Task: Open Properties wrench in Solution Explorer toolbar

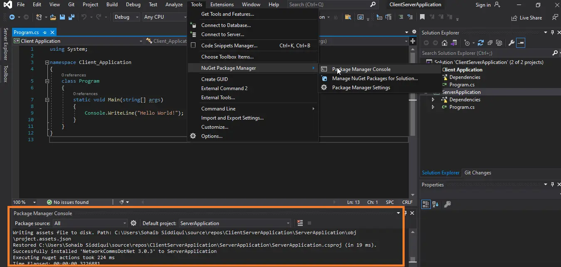Action: click(511, 43)
